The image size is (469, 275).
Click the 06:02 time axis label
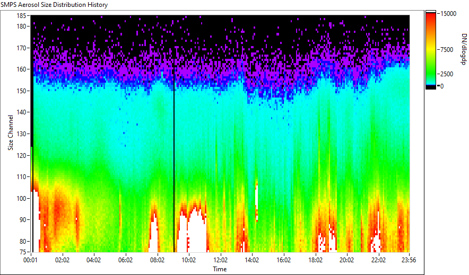tap(125, 260)
